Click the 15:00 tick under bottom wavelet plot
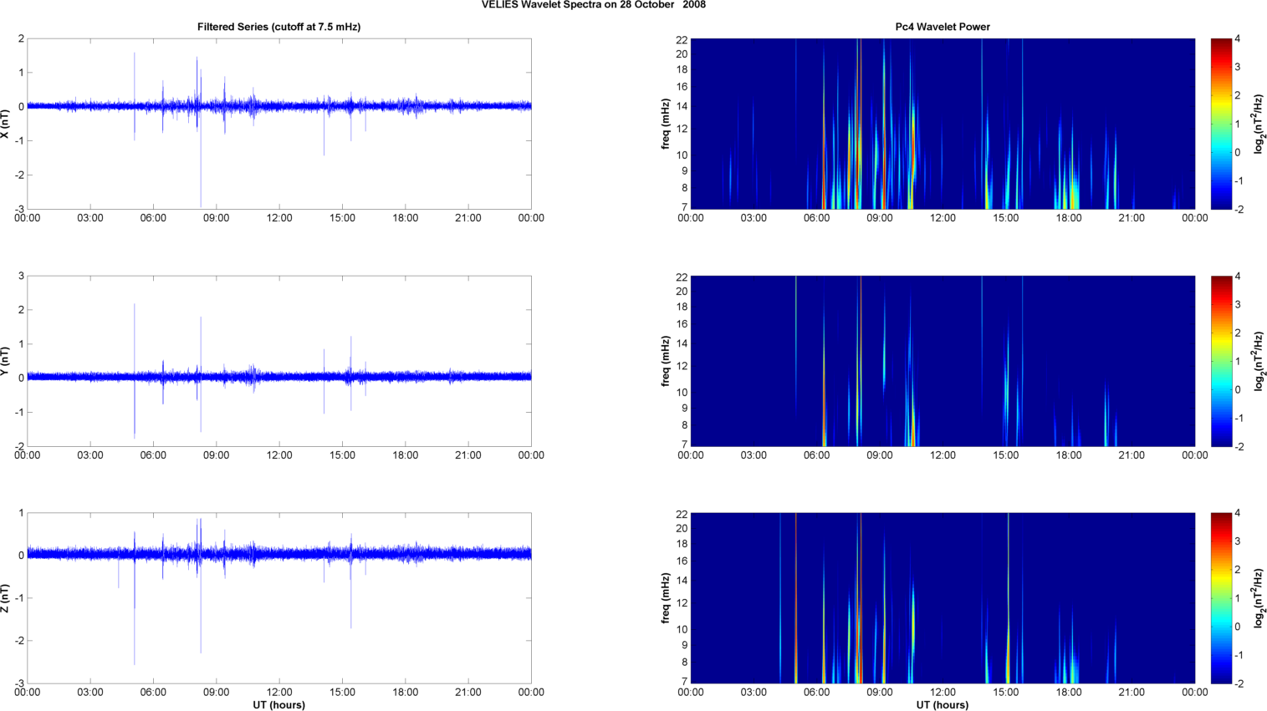This screenshot has width=1267, height=711. 1006,692
